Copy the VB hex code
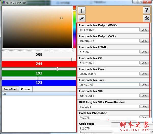Viewport: 153px width, 134px height. [x=144, y=95]
